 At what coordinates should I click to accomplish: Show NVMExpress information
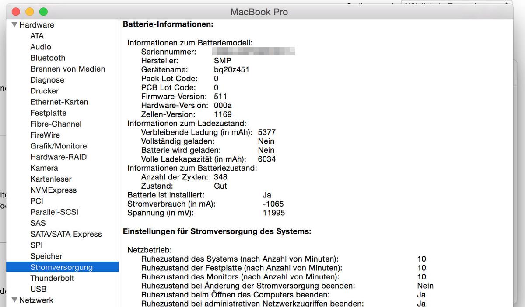coord(53,190)
